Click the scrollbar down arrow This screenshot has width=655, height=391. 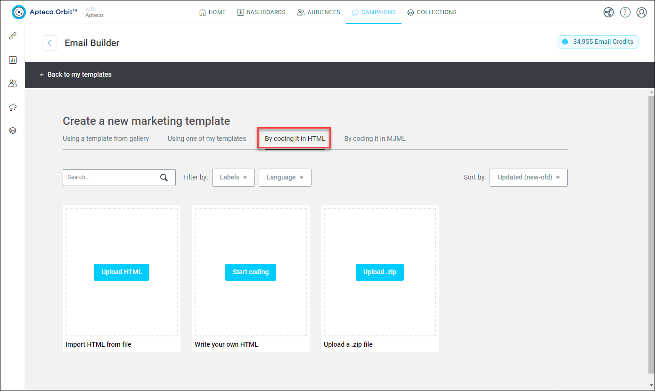652,386
